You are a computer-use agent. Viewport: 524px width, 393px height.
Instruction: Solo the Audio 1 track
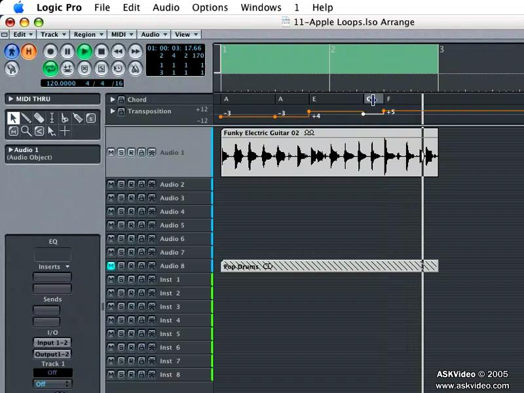pyautogui.click(x=121, y=153)
